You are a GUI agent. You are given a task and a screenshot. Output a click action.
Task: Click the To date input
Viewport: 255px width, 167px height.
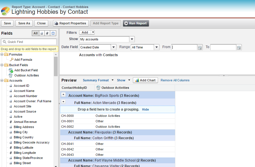[x=223, y=47]
